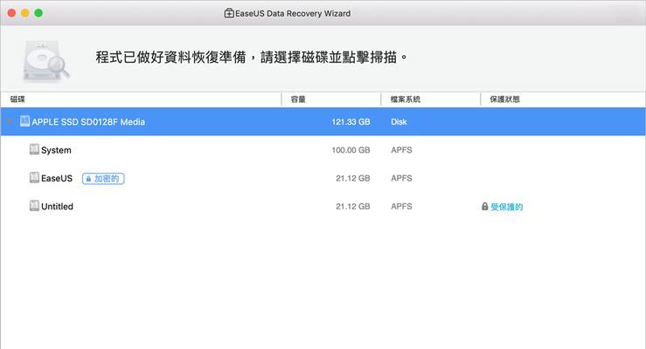The image size is (646, 349).
Task: Click the APPLE SSD SD0128F Media drive icon
Action: pos(24,121)
